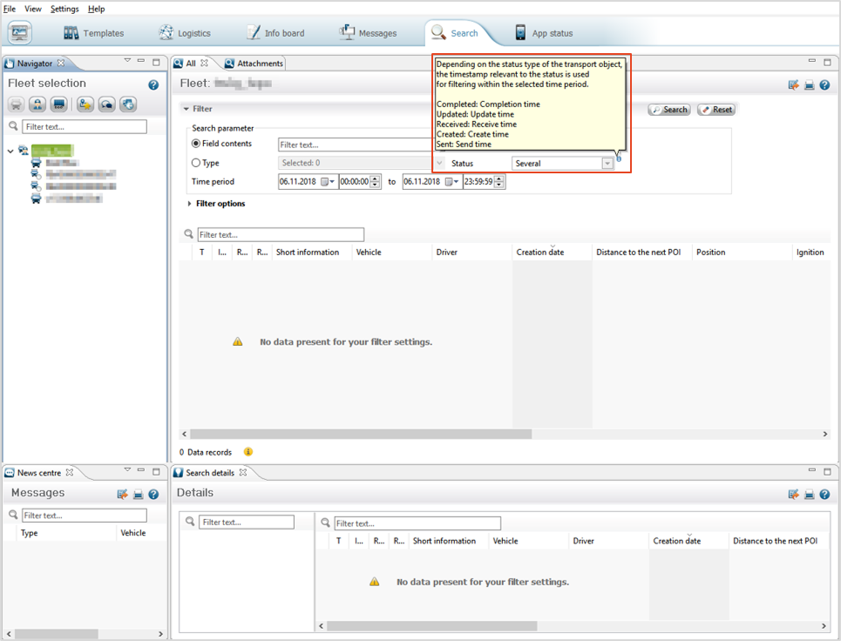Select the first vehicle in the fleet tree

click(55, 162)
